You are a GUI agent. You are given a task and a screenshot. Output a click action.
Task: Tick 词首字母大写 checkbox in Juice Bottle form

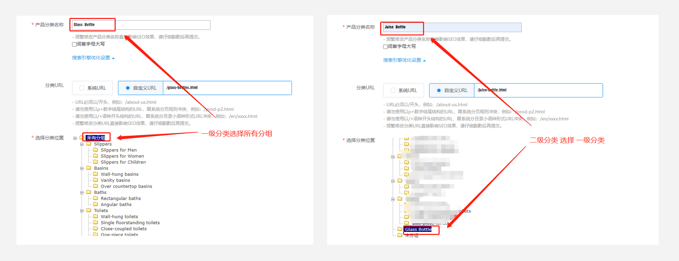(385, 47)
